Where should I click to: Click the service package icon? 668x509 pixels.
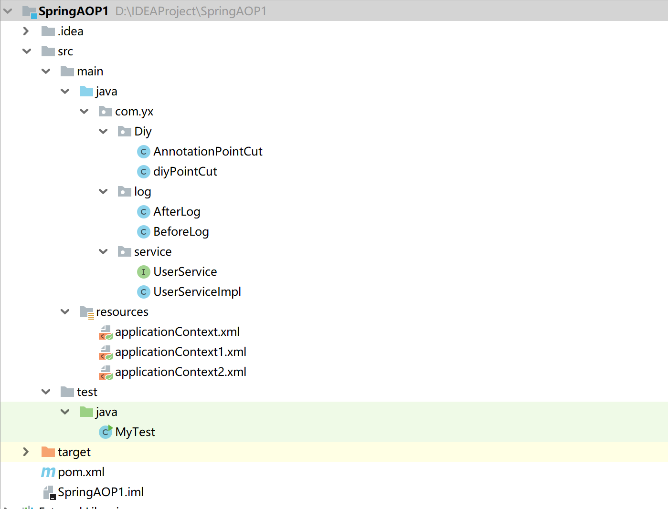(125, 252)
